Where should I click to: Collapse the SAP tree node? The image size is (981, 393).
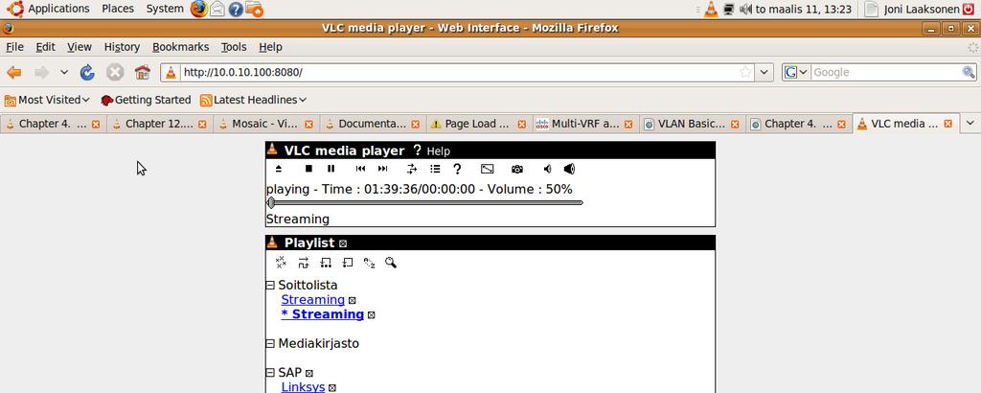(x=270, y=373)
